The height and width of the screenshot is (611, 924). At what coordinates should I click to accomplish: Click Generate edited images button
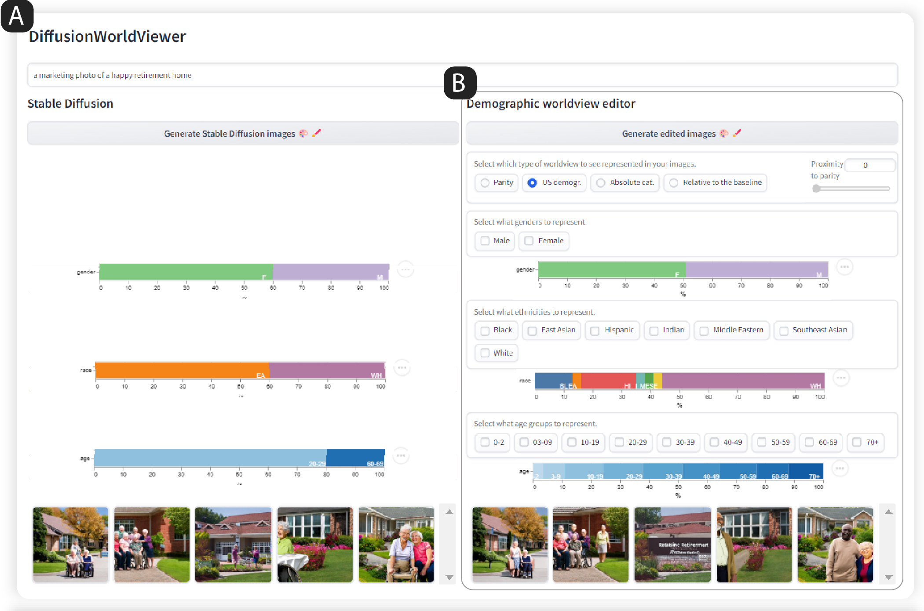[x=681, y=134]
